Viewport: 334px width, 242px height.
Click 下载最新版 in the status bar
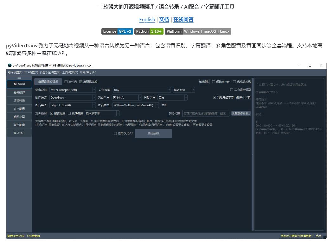click(33, 236)
